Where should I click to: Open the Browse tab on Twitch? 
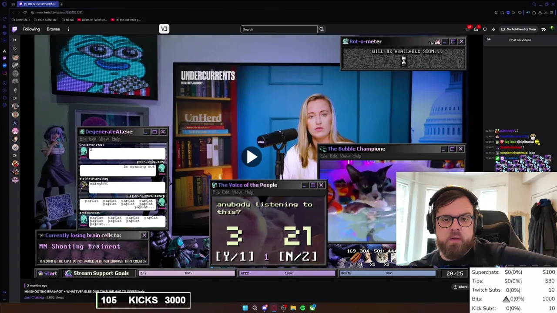(x=53, y=29)
